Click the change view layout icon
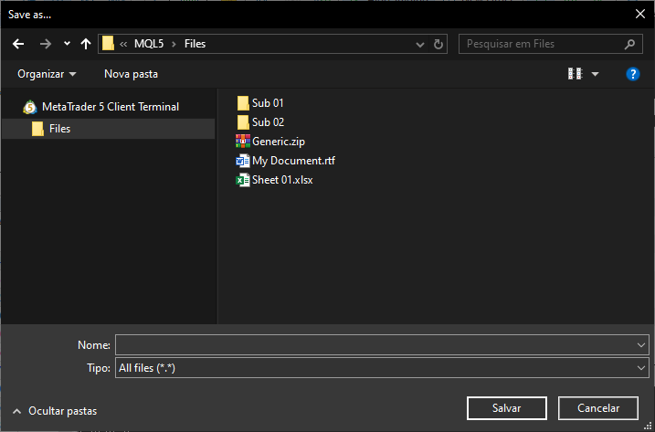 coord(575,74)
